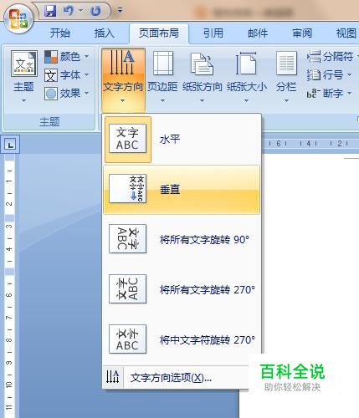The image size is (359, 418).
Task: Open the undo history dropdown arrow
Action: 81,11
